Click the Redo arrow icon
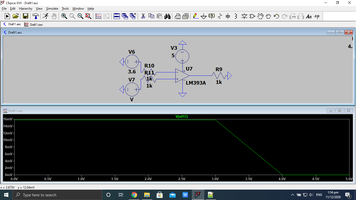The image size is (356, 200). tap(285, 16)
